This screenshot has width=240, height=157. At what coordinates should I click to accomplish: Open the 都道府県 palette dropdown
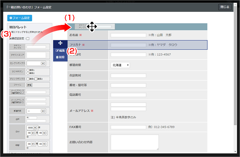pos(36,111)
